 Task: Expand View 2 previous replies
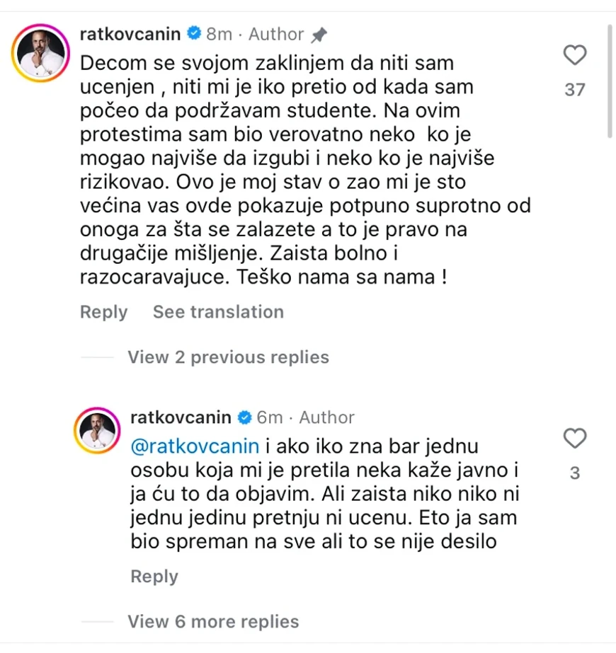pyautogui.click(x=228, y=357)
